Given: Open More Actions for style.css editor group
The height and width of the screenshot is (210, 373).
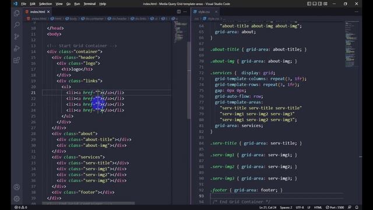Looking at the screenshot, I should (356, 12).
